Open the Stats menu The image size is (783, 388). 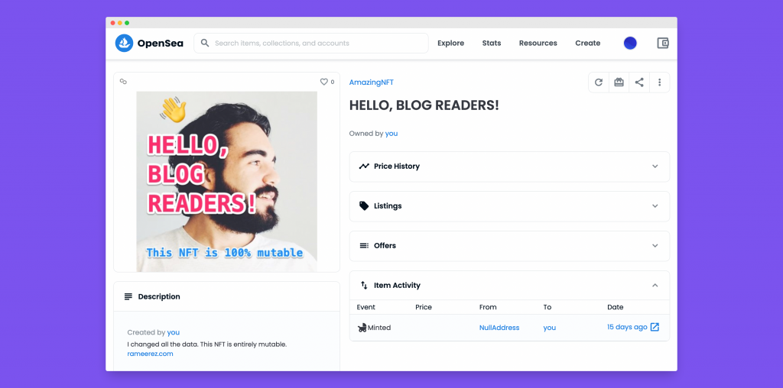(492, 44)
